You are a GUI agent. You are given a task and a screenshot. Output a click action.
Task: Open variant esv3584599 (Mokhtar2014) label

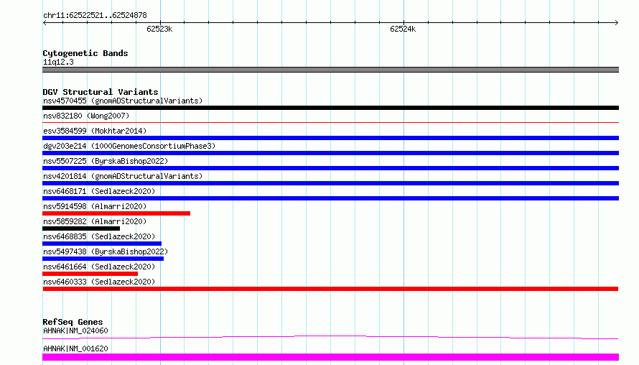tap(95, 131)
